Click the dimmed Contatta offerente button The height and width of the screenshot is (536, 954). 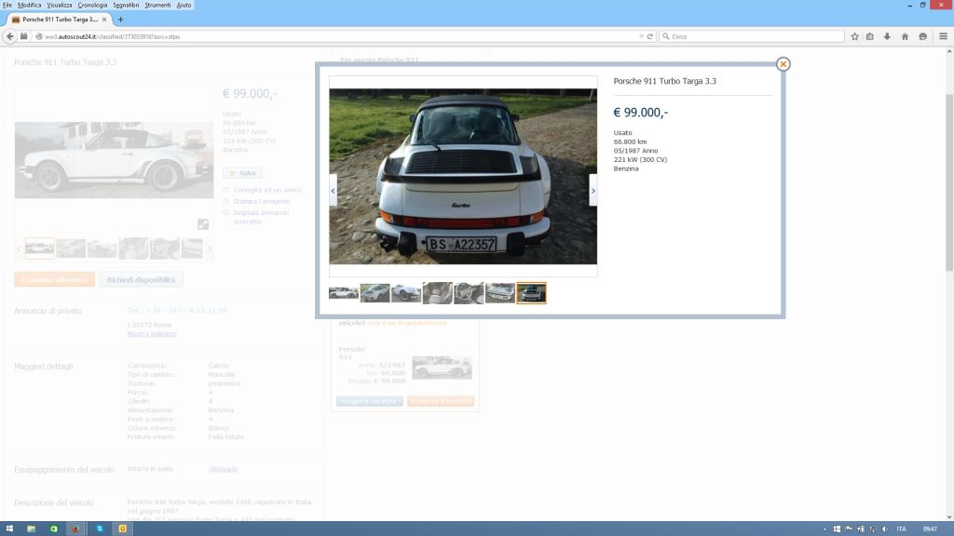tap(55, 279)
